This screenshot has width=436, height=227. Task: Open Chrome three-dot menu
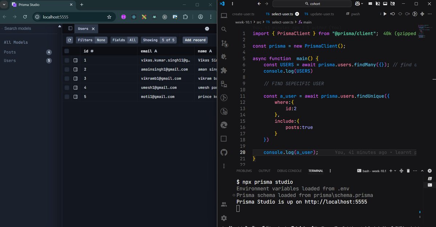211,17
